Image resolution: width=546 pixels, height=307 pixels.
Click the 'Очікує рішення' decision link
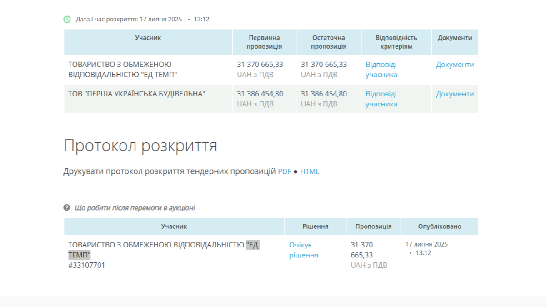[304, 250]
